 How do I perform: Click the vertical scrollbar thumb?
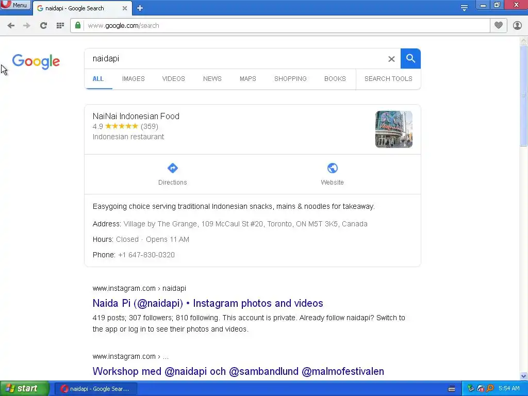click(x=524, y=95)
